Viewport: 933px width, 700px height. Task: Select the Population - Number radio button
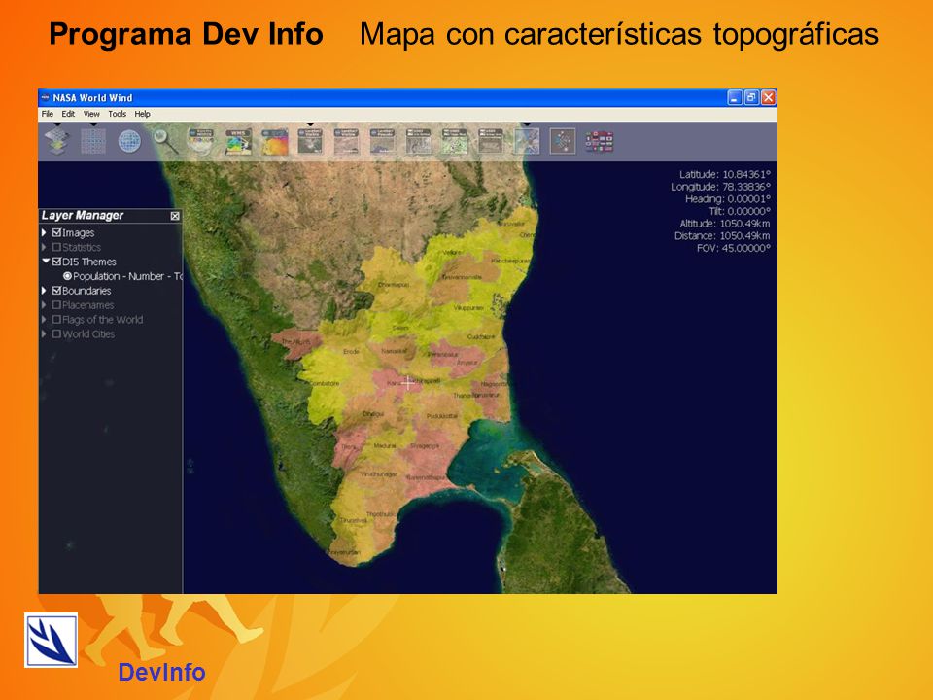coord(67,276)
